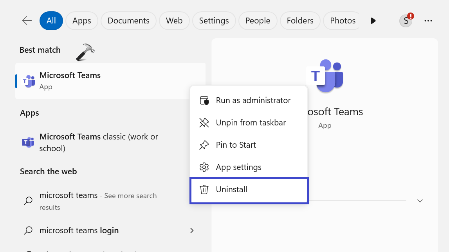
Task: Open App settings from context menu
Action: (x=238, y=167)
